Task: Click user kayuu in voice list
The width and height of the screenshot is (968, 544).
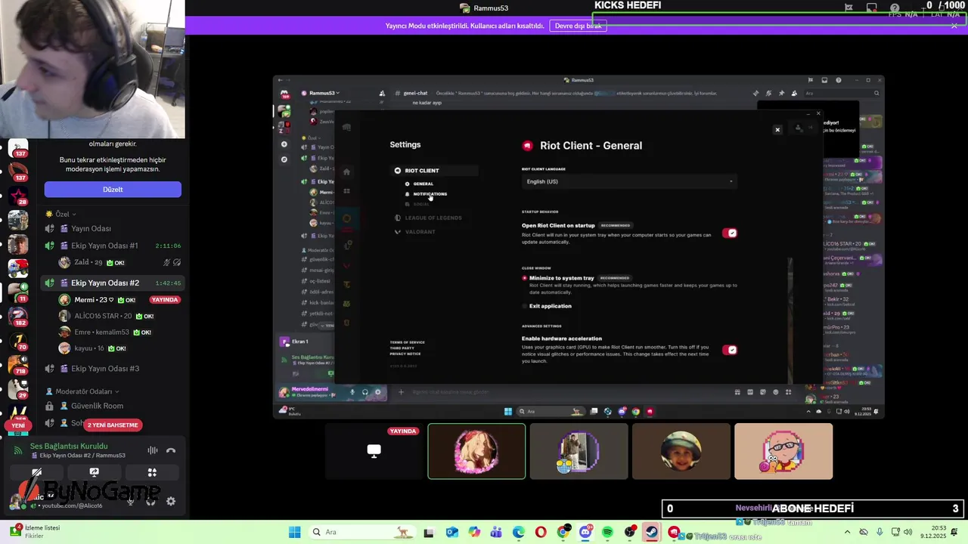Action: (119, 348)
